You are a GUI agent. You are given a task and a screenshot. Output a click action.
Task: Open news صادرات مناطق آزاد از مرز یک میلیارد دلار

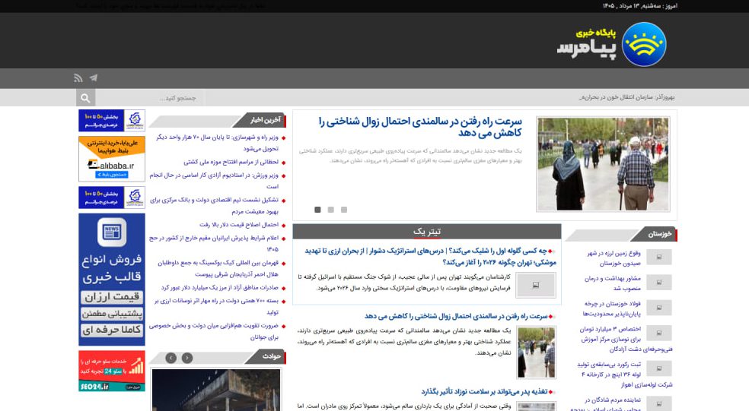(x=219, y=288)
